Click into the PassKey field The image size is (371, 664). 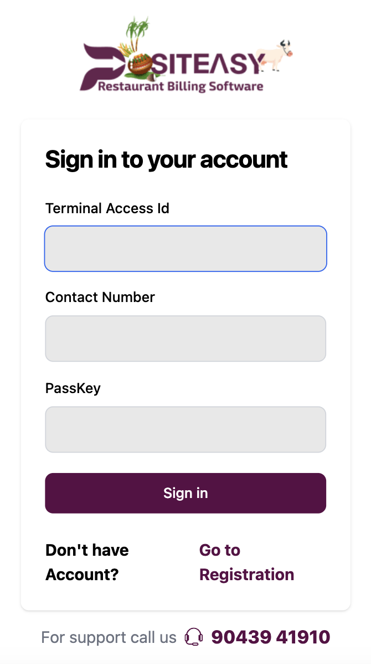[185, 429]
